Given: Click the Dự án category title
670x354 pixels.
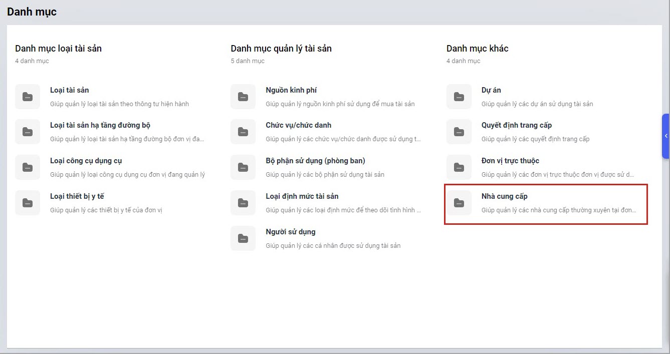Looking at the screenshot, I should coord(491,90).
